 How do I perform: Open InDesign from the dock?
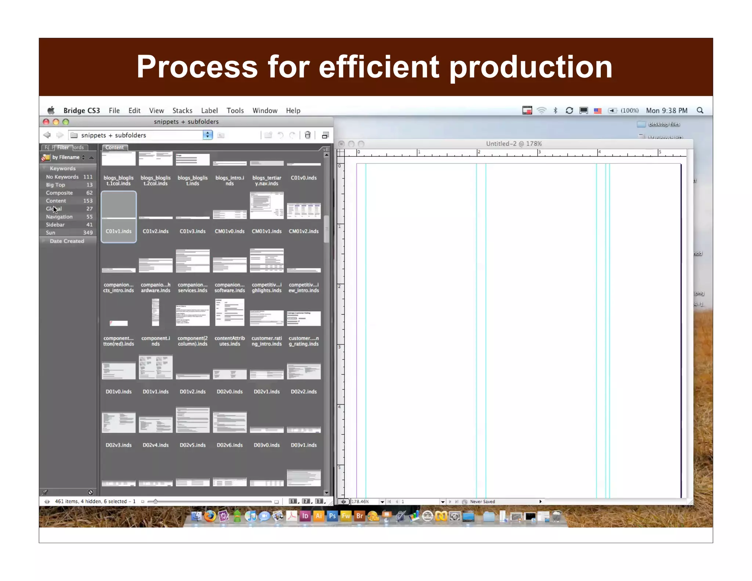click(305, 516)
